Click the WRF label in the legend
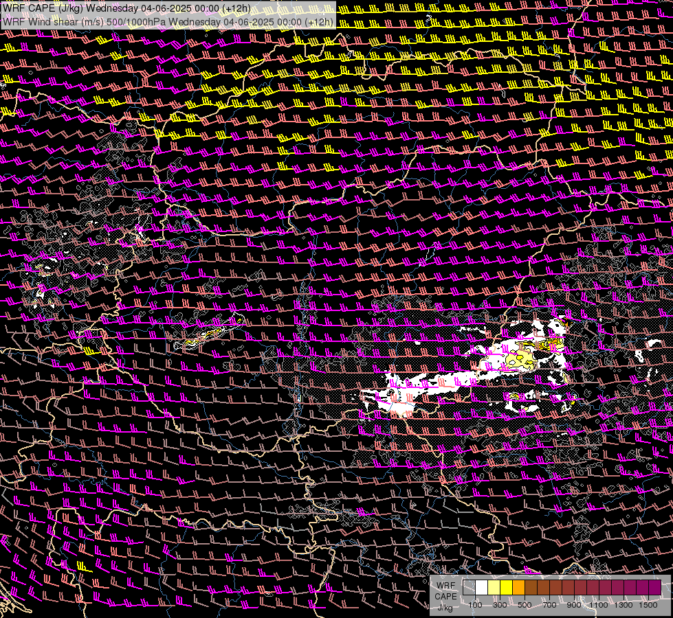Image resolution: width=673 pixels, height=618 pixels. pyautogui.click(x=445, y=586)
